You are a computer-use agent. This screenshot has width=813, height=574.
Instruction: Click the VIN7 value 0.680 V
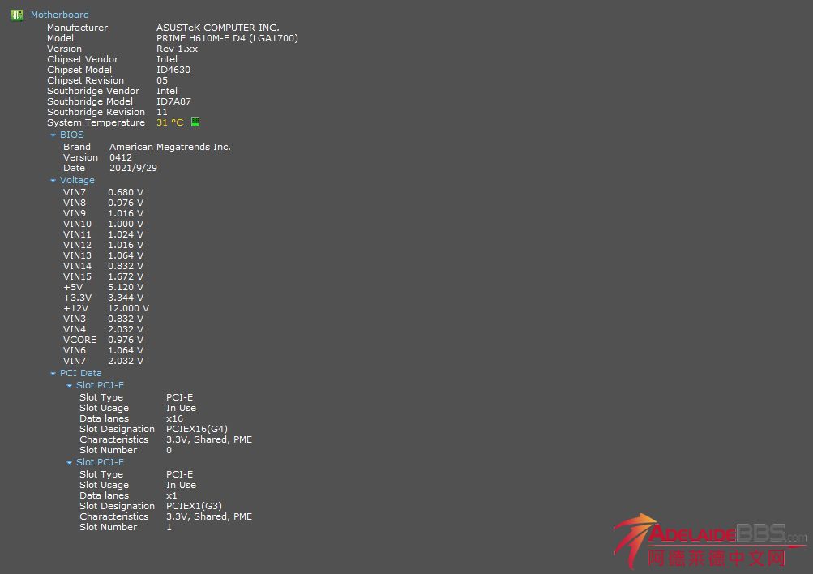(x=126, y=192)
